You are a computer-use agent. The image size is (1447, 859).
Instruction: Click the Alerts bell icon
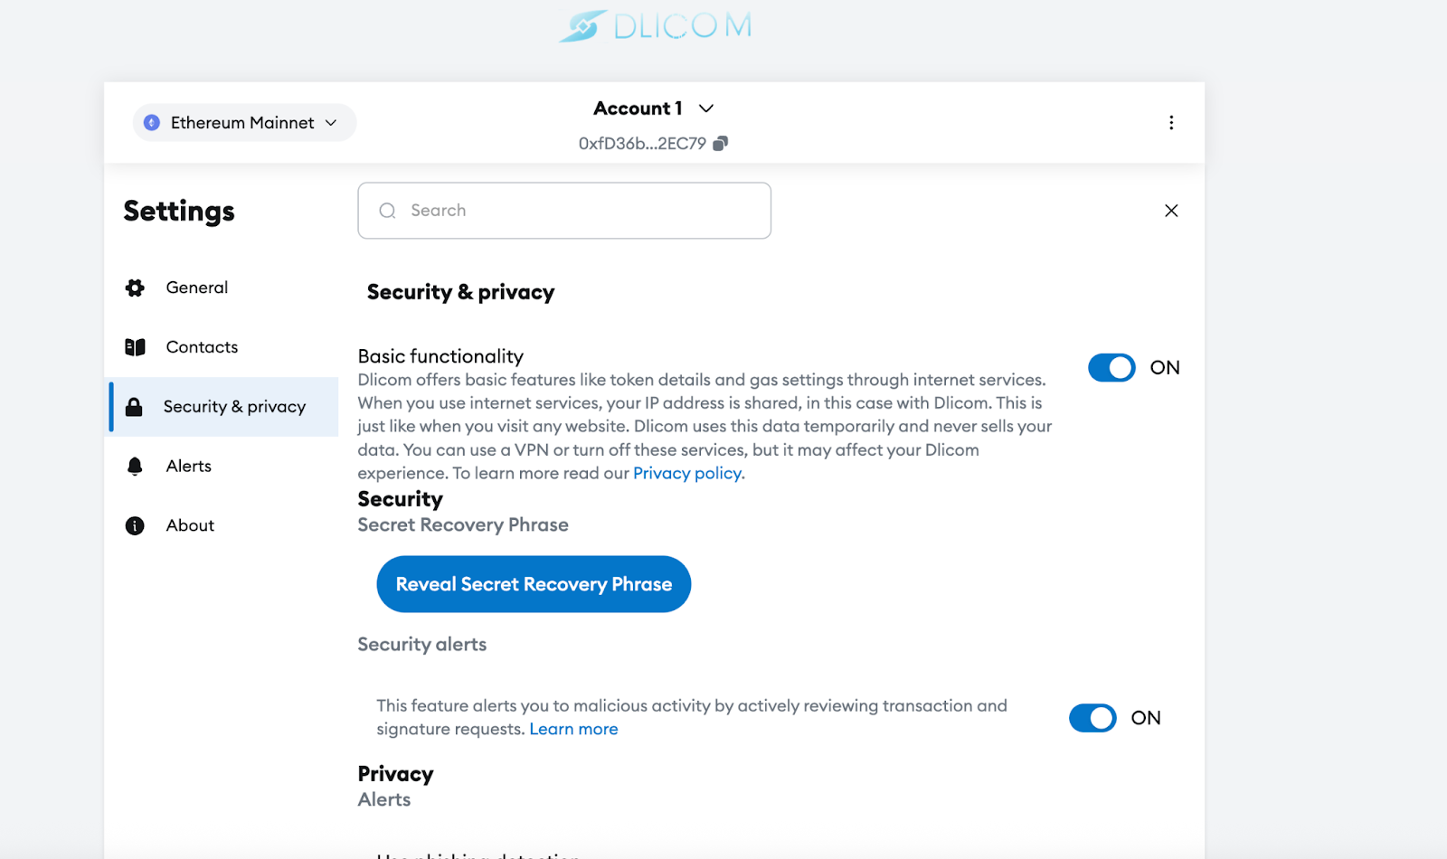[x=135, y=467]
